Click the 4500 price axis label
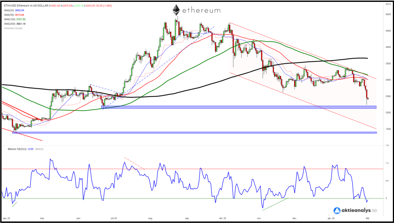This screenshot has width=394, height=223. (388, 31)
